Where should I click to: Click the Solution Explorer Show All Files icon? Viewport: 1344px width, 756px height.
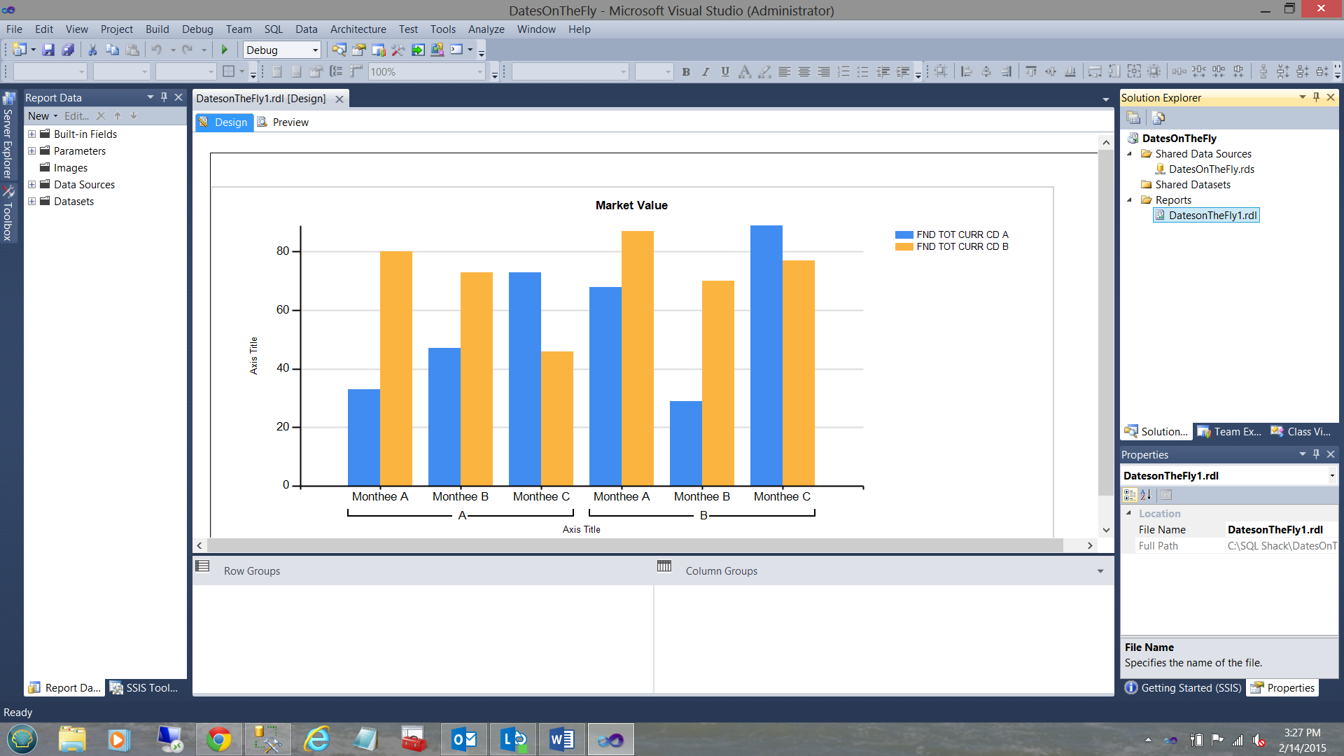point(1158,118)
